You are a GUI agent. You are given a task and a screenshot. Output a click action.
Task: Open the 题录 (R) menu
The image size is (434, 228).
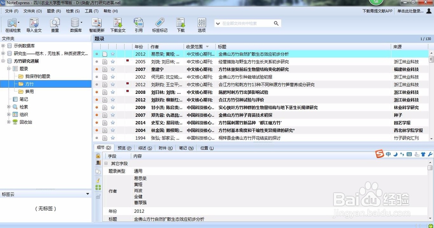(x=54, y=11)
